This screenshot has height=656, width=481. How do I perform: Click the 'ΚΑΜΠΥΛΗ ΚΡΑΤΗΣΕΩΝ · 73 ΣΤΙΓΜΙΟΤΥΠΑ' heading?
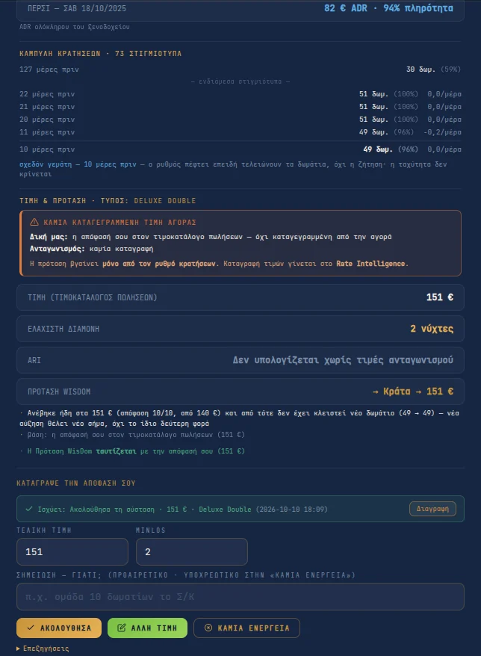pyautogui.click(x=100, y=54)
